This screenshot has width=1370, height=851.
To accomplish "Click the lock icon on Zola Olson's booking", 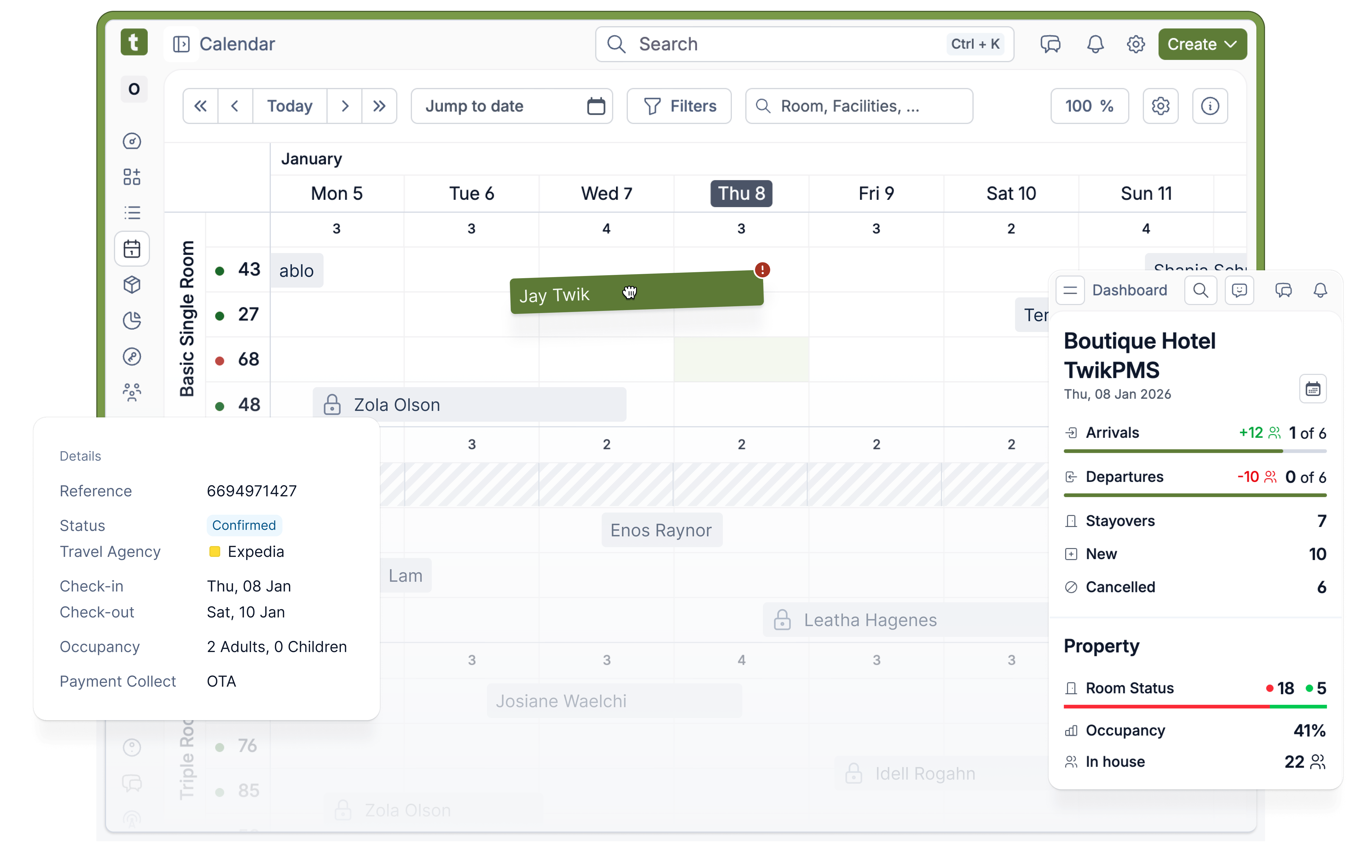I will [x=333, y=404].
